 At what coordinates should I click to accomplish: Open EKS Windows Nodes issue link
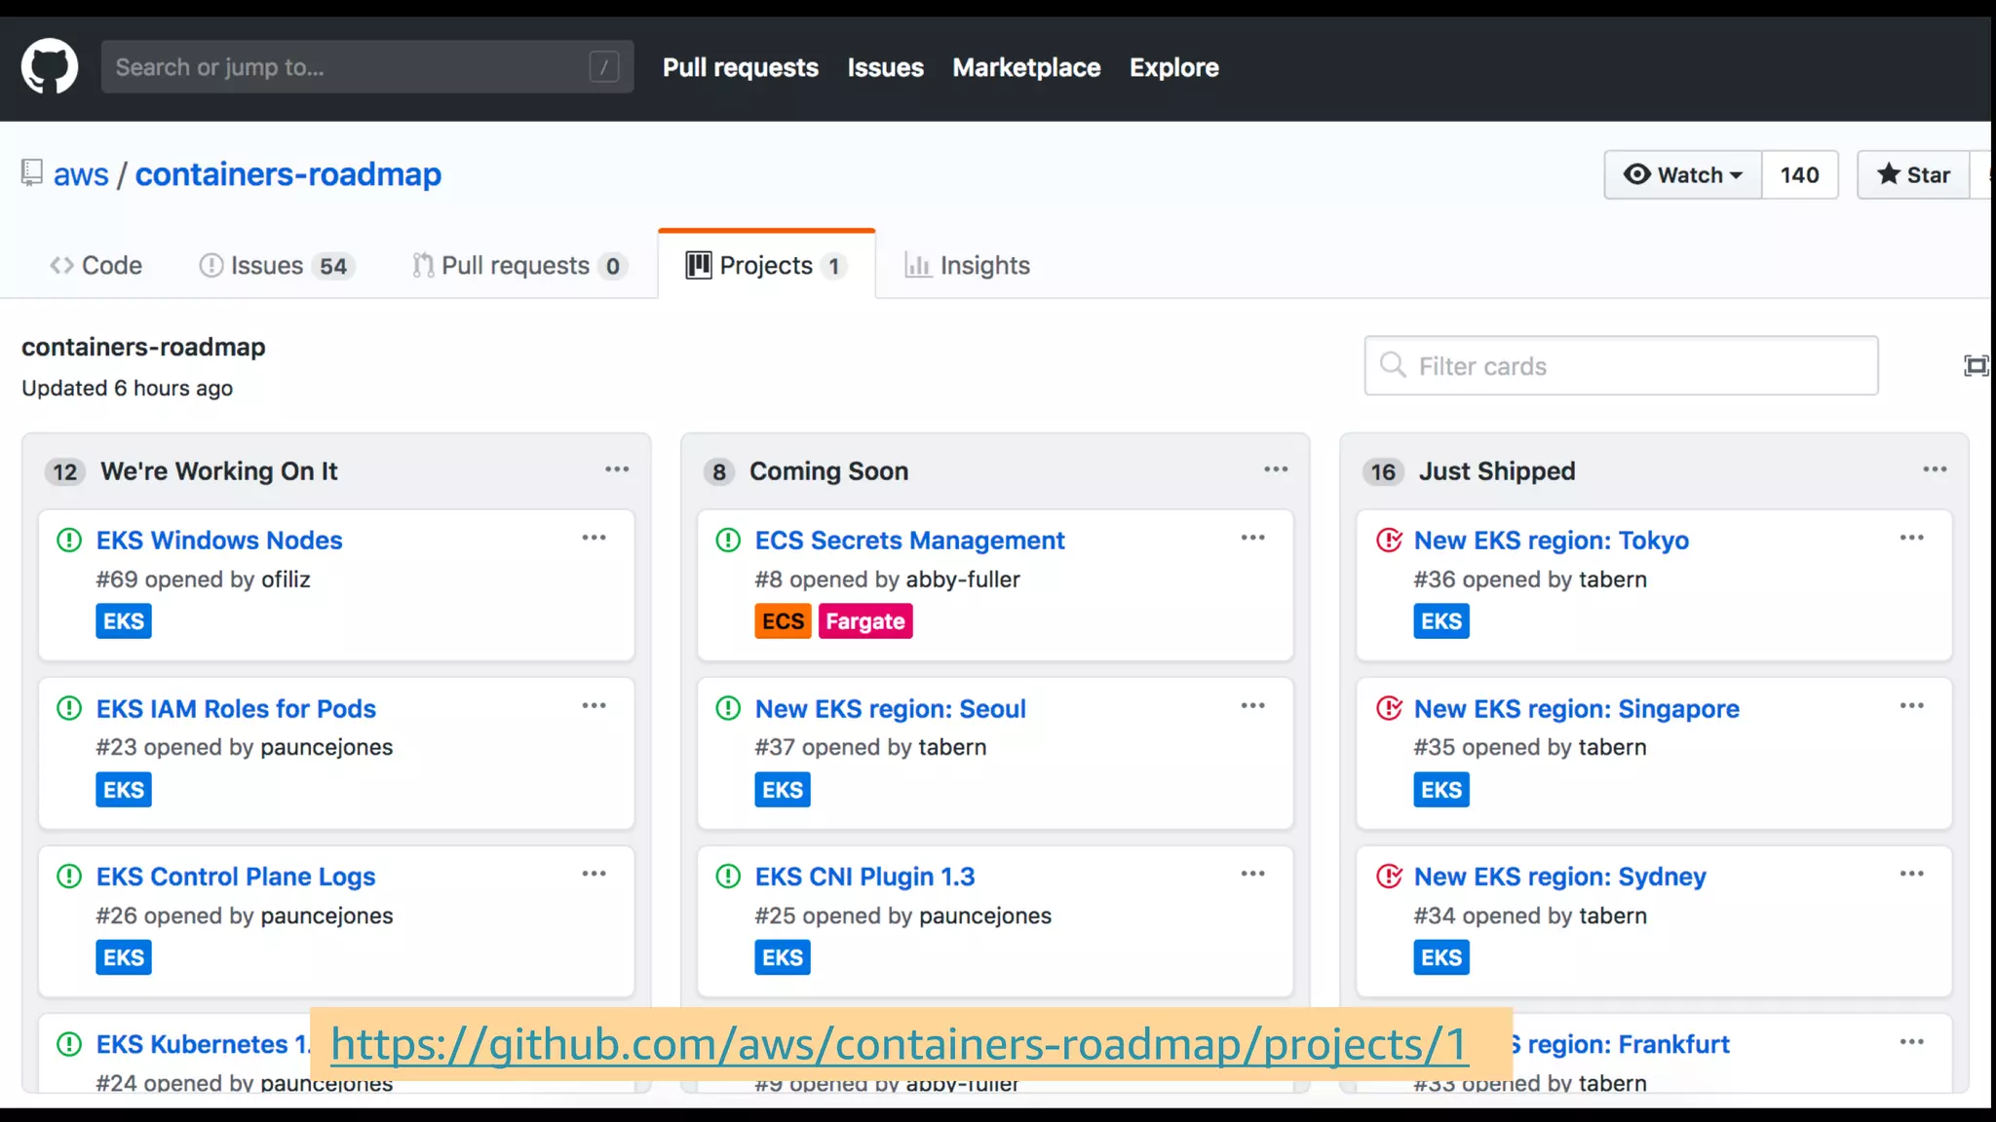tap(219, 540)
